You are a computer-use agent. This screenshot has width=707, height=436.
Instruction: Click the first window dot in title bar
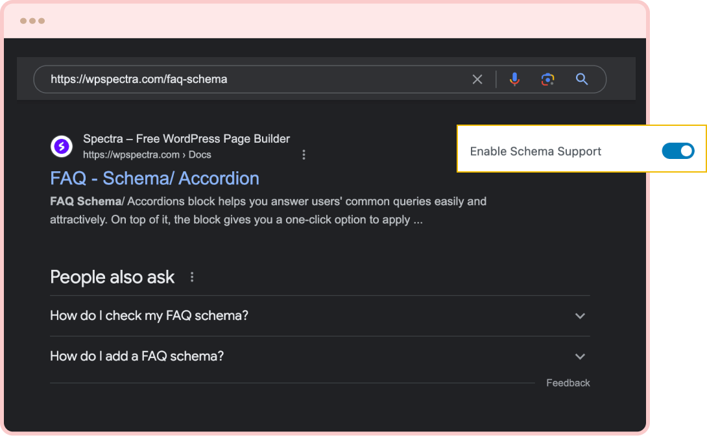click(23, 21)
